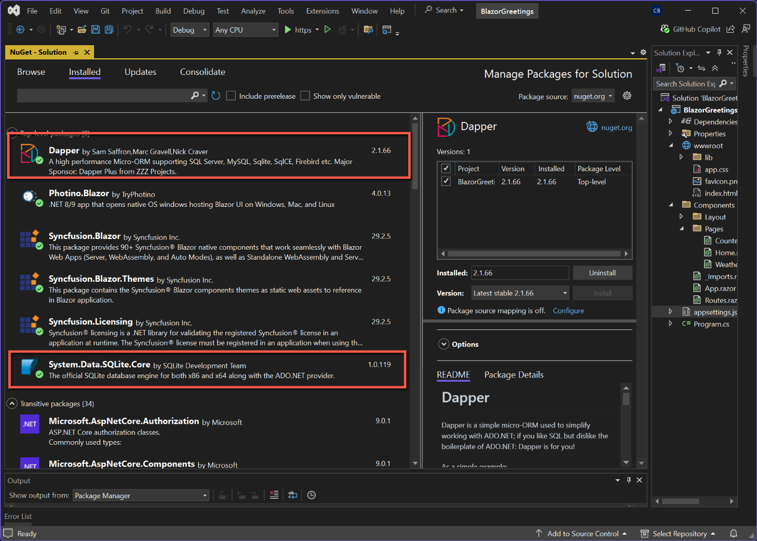Collapse all items in Solution Explorer
The image size is (757, 541).
(715, 68)
